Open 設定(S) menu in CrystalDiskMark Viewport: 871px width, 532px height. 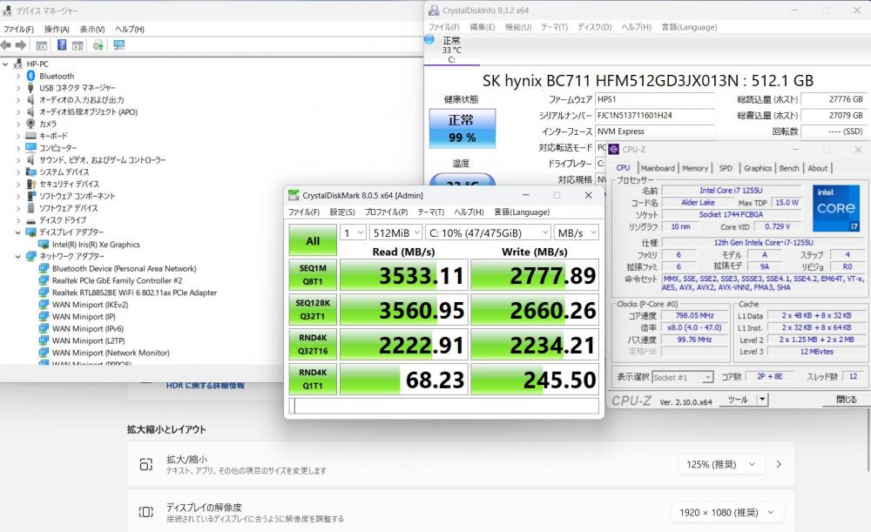coord(342,212)
